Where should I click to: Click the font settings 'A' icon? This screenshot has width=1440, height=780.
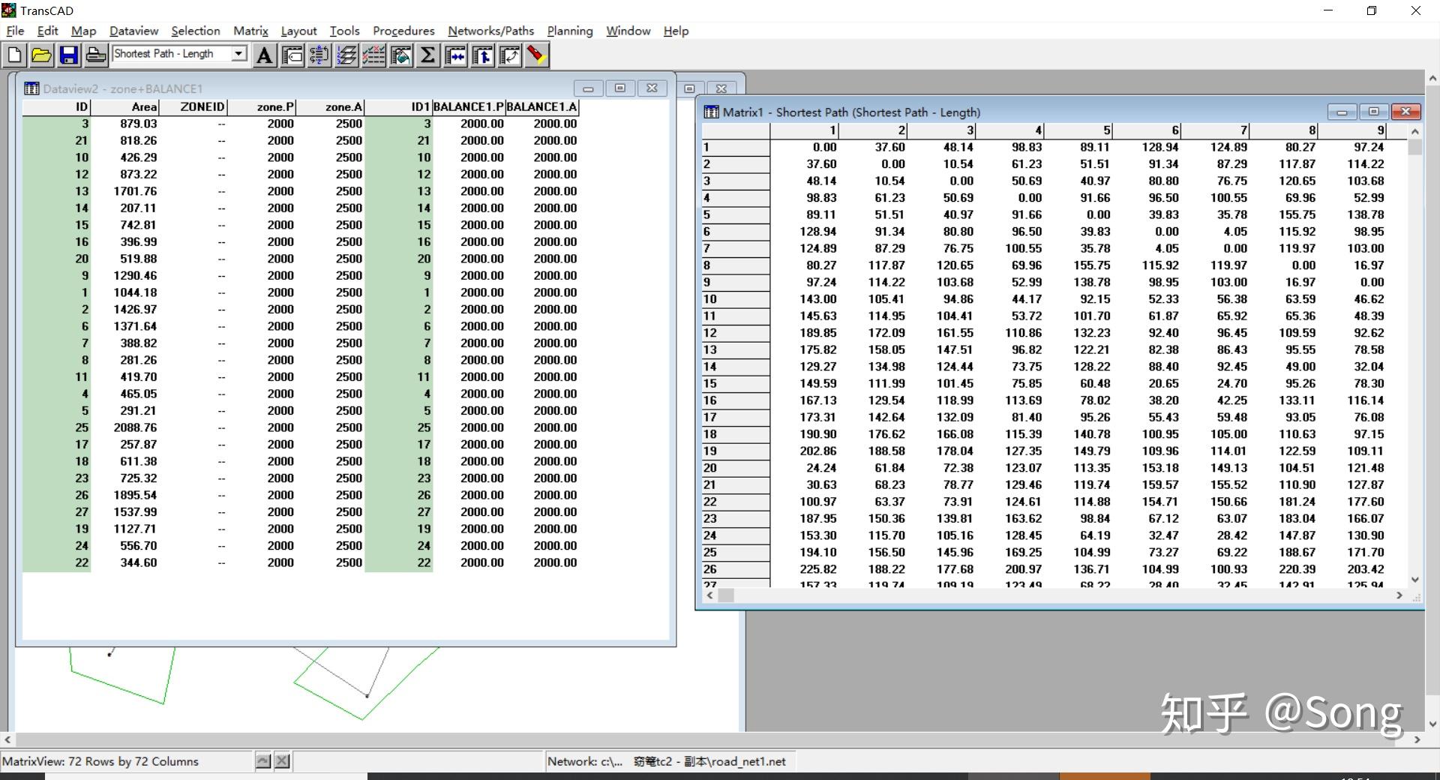tap(264, 55)
